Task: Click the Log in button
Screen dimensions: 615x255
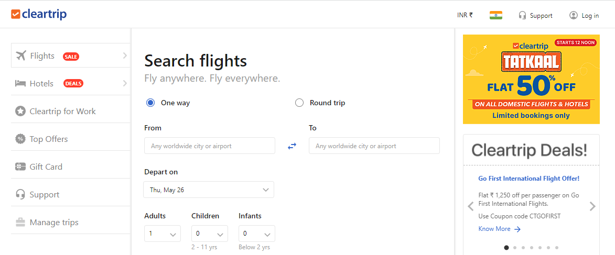Action: pyautogui.click(x=584, y=15)
